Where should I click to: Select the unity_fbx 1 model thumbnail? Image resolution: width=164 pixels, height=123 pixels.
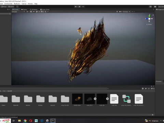(90, 99)
